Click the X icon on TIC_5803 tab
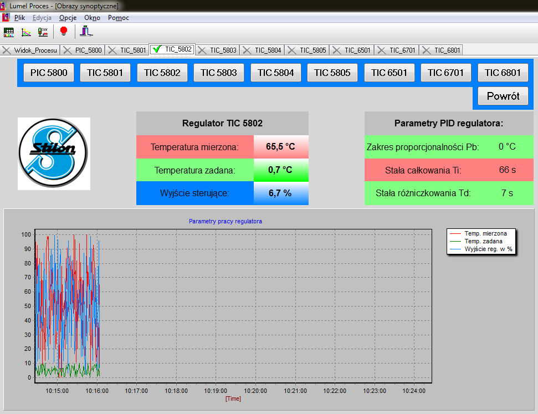Screen dimensions: 538x414 (202, 50)
